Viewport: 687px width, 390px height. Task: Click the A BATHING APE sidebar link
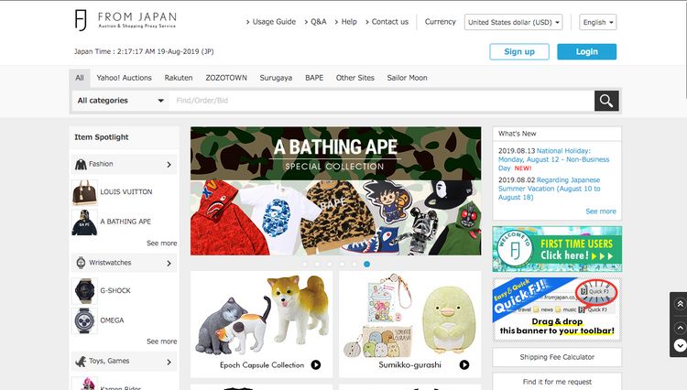125,222
